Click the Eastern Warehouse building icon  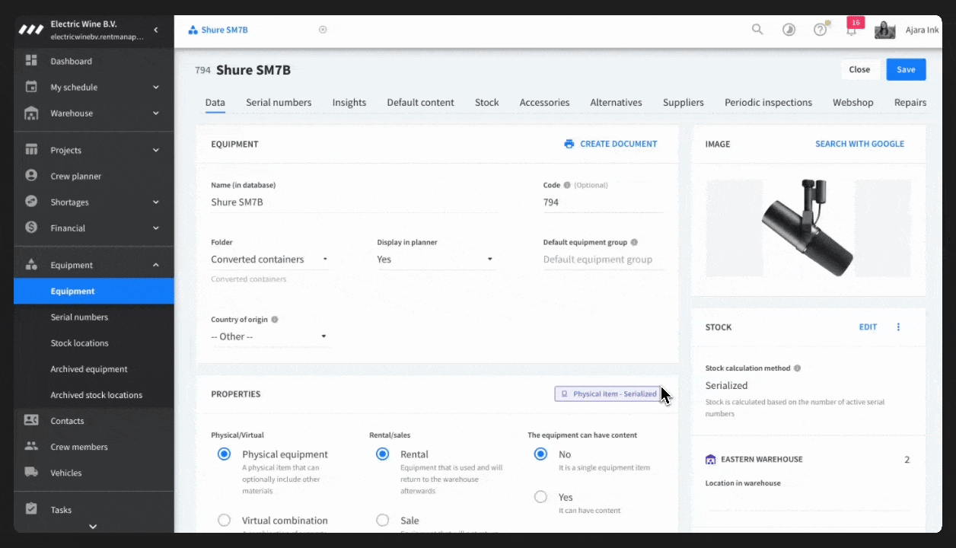click(x=711, y=459)
